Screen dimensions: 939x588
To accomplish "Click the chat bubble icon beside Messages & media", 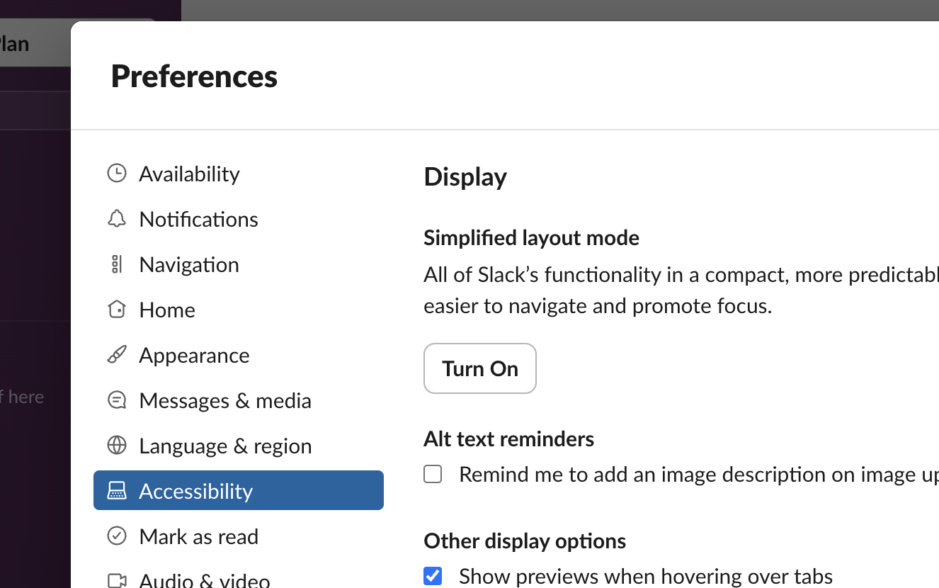I will click(x=117, y=400).
